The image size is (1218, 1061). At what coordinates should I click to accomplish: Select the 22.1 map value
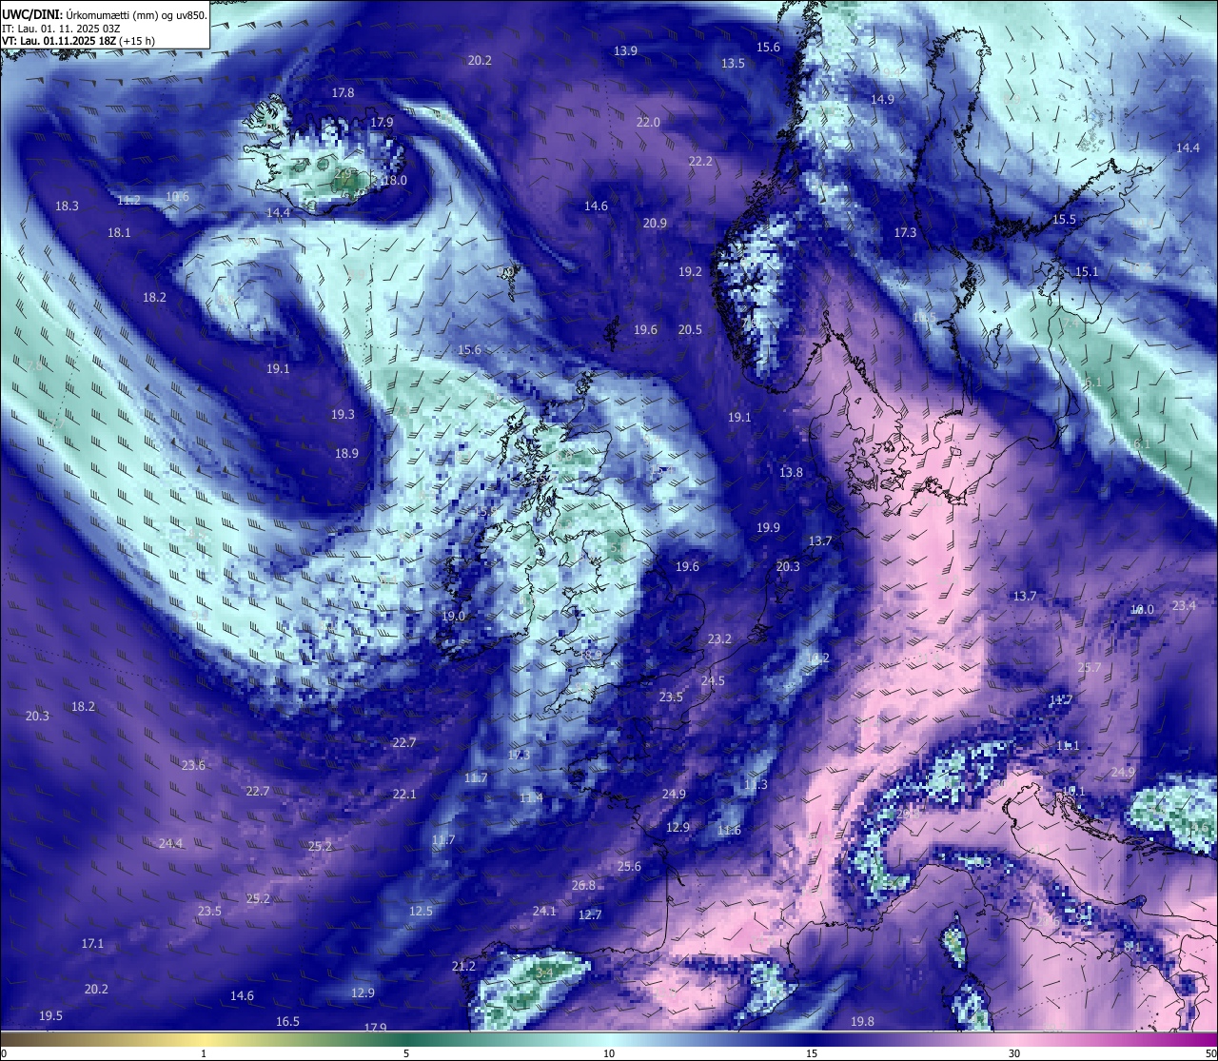(404, 795)
